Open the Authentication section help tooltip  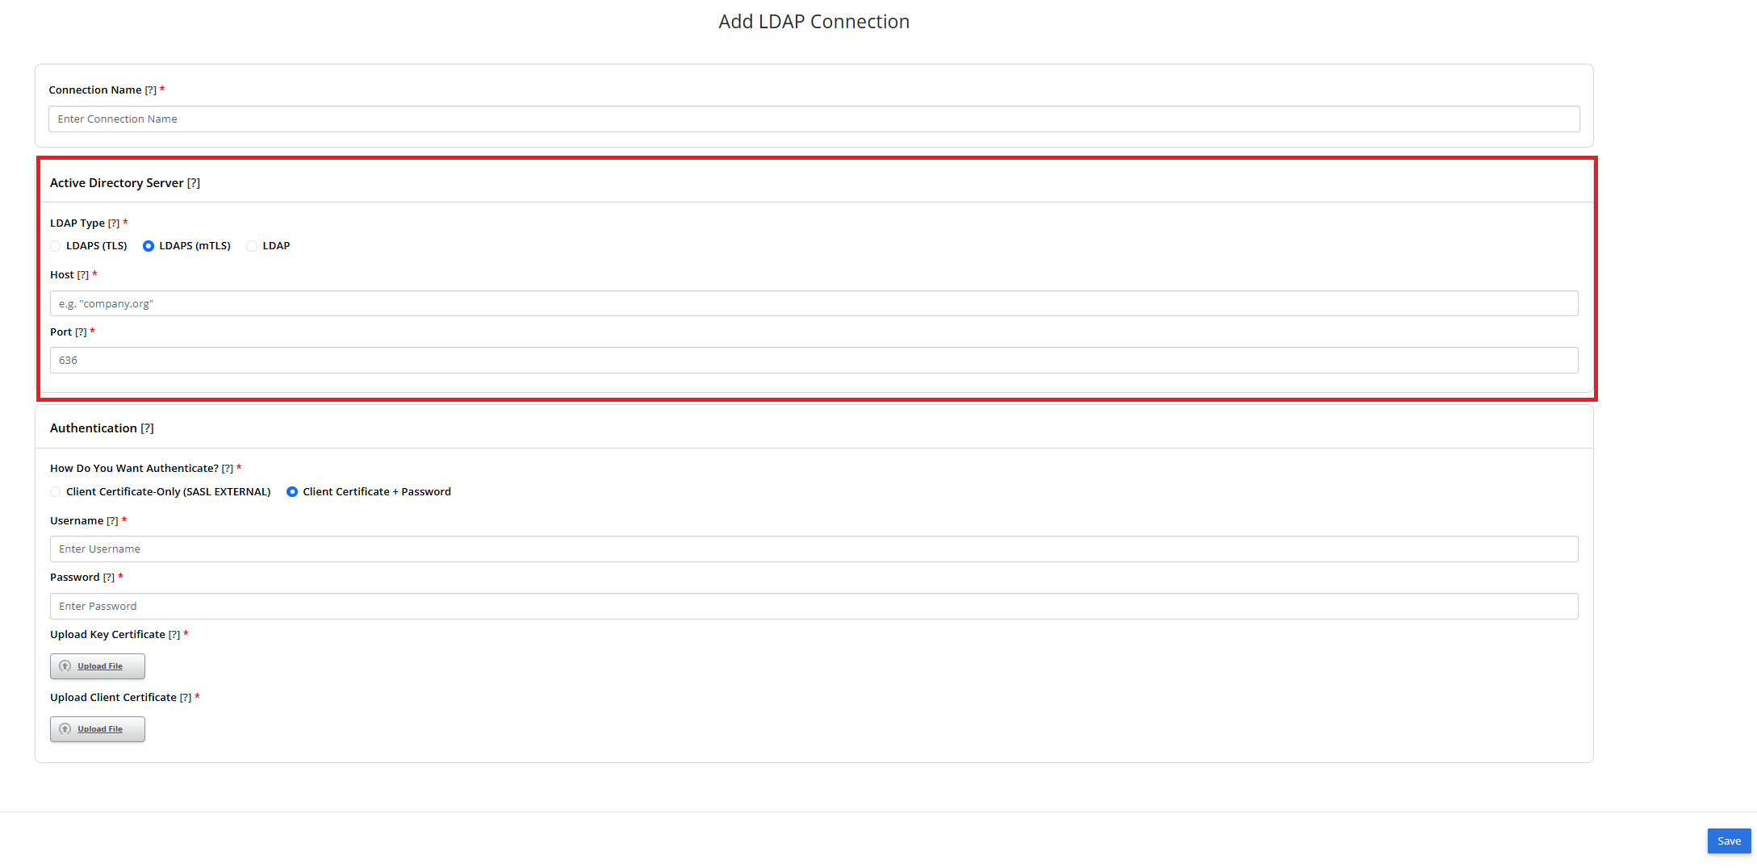[148, 428]
